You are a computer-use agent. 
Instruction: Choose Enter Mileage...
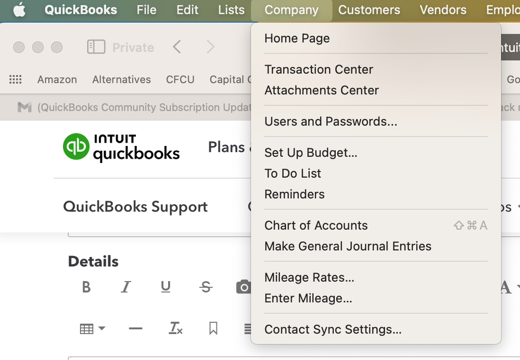point(376,298)
